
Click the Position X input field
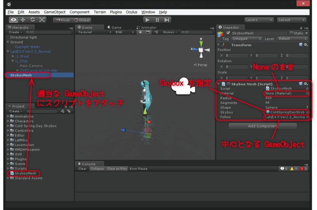237,55
